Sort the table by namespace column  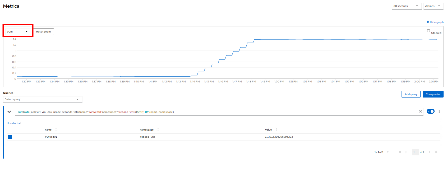[x=149, y=130]
